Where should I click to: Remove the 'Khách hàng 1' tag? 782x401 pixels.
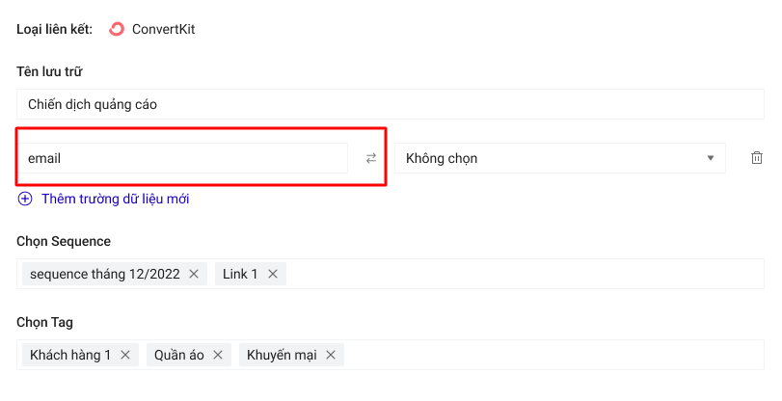[125, 355]
